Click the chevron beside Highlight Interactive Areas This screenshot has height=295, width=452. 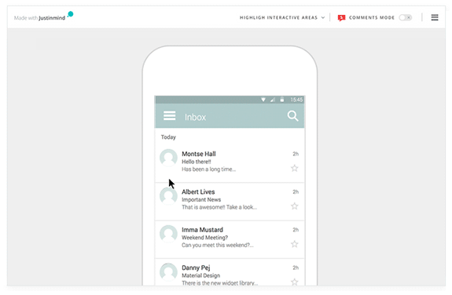point(323,17)
